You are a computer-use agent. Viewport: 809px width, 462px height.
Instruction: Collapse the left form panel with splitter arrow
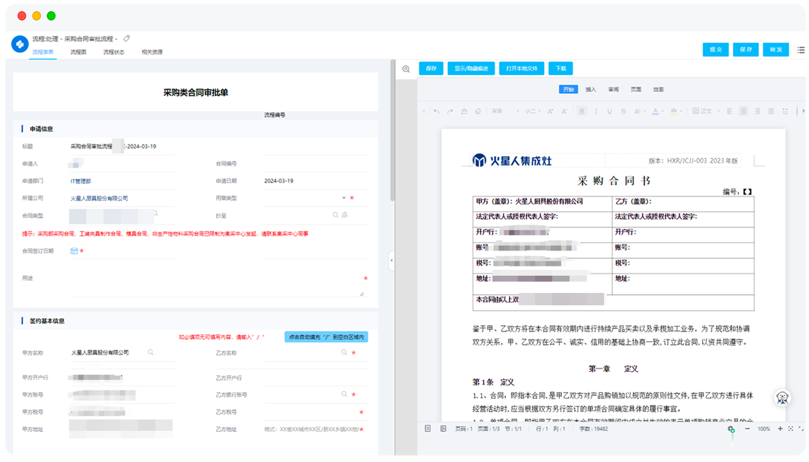click(x=392, y=261)
